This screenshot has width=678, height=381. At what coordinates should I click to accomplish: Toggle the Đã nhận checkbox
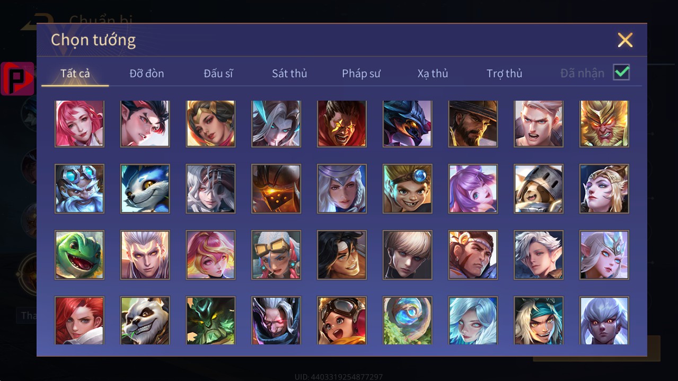point(621,73)
